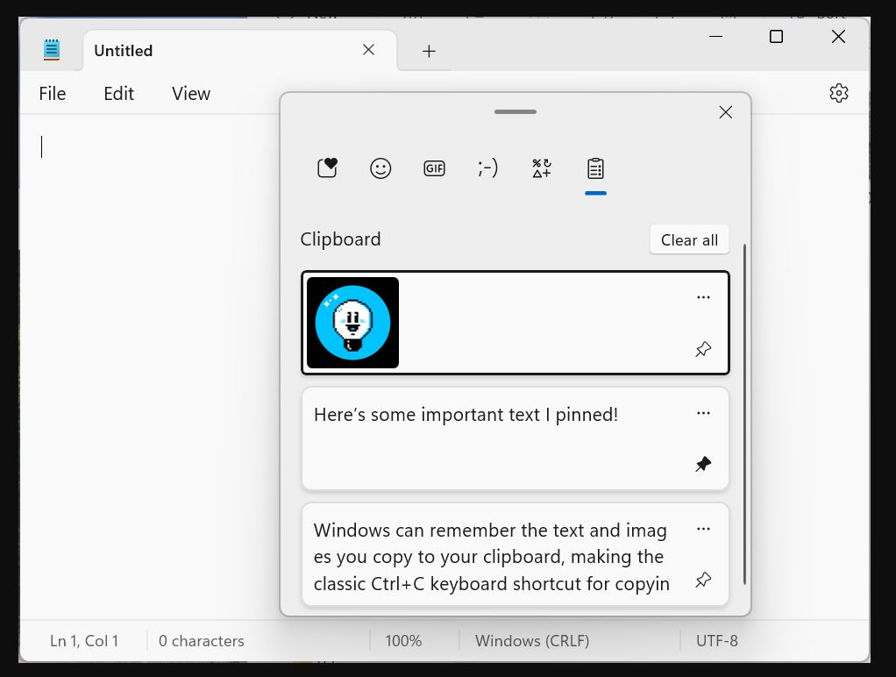Select the 'Windows can remember the text' entry
Screen dimensions: 896x677
pos(516,554)
